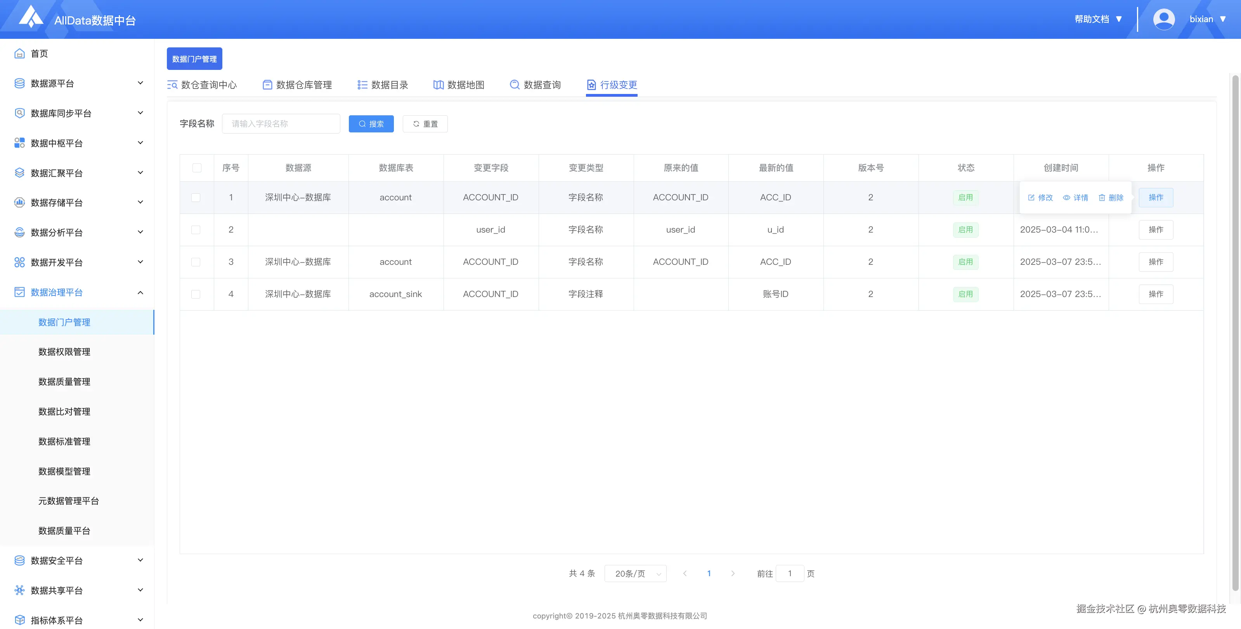
Task: Collapse the 数据治理平台 menu chevron
Action: pos(140,293)
